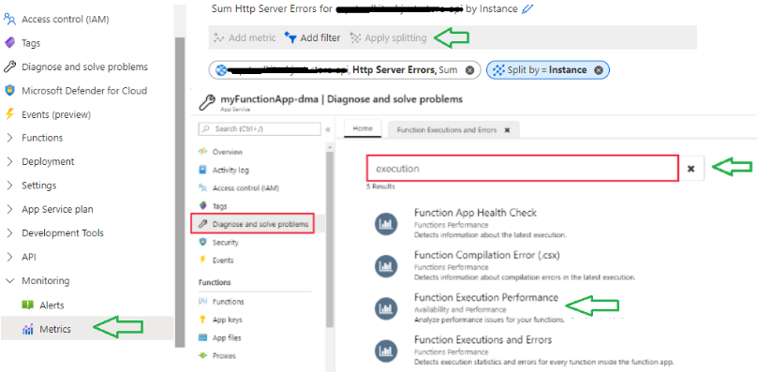Screen dimensions: 757x372
Task: Click the Add filter button
Action: (312, 37)
